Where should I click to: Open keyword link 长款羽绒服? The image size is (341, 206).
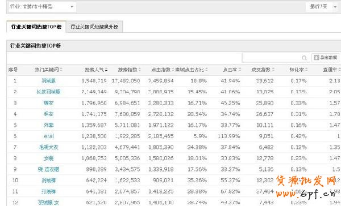pyautogui.click(x=48, y=92)
